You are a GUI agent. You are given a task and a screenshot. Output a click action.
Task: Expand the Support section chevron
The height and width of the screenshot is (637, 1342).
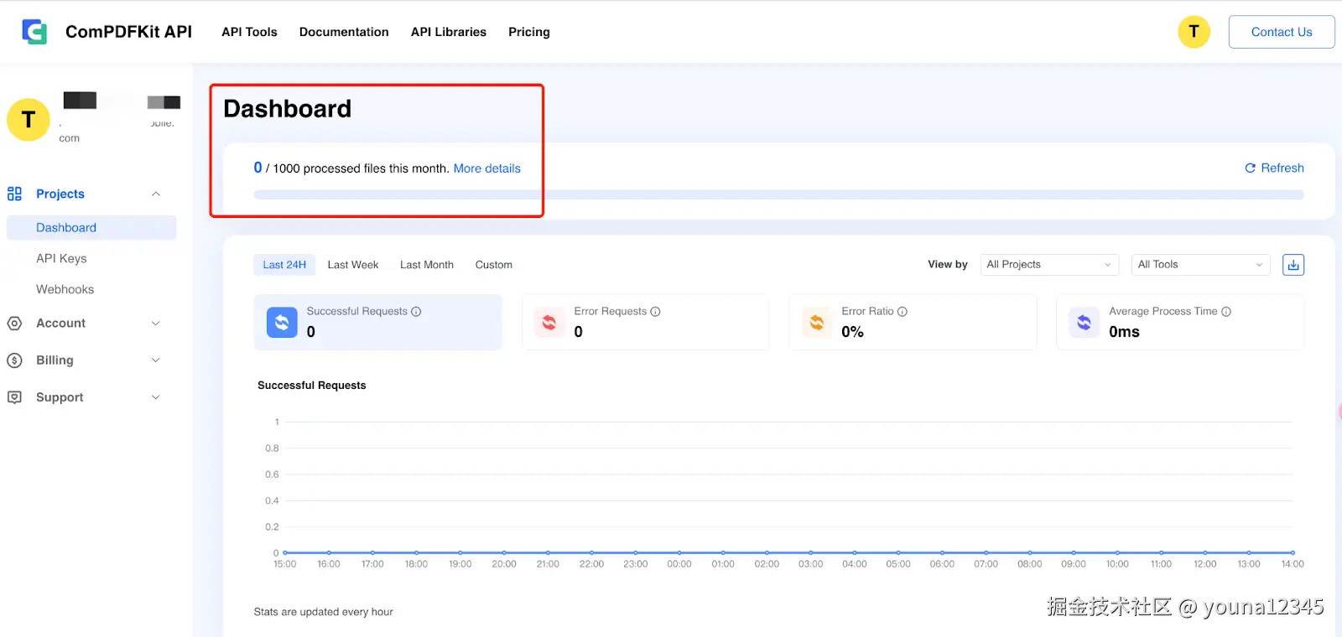(x=156, y=397)
